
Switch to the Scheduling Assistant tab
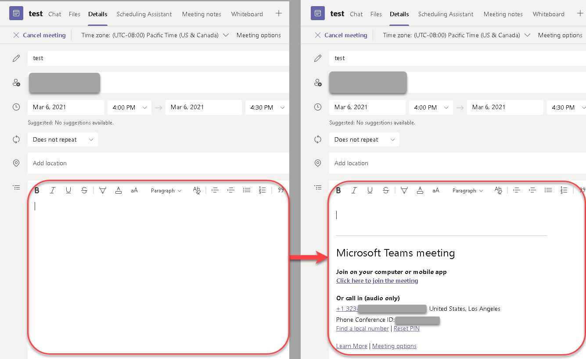[x=144, y=14]
